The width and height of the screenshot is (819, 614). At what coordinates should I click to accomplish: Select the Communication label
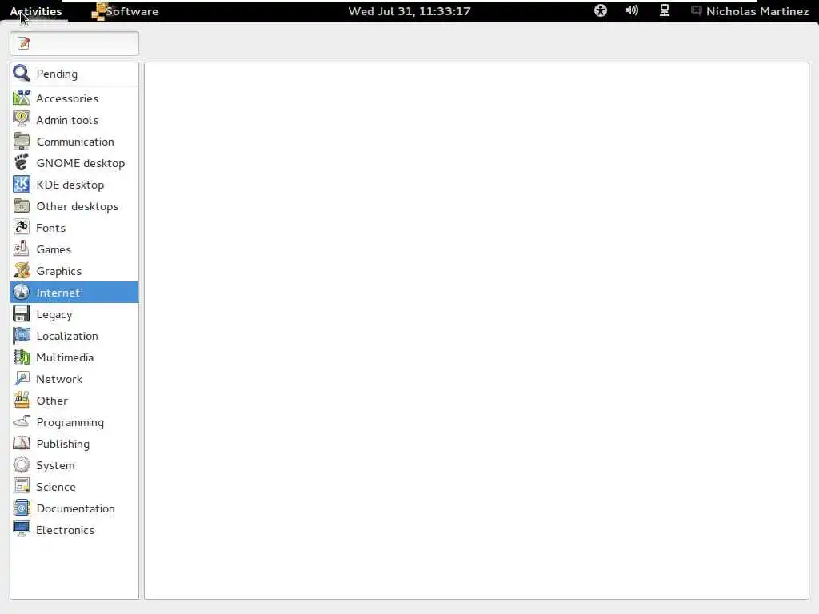[75, 142]
